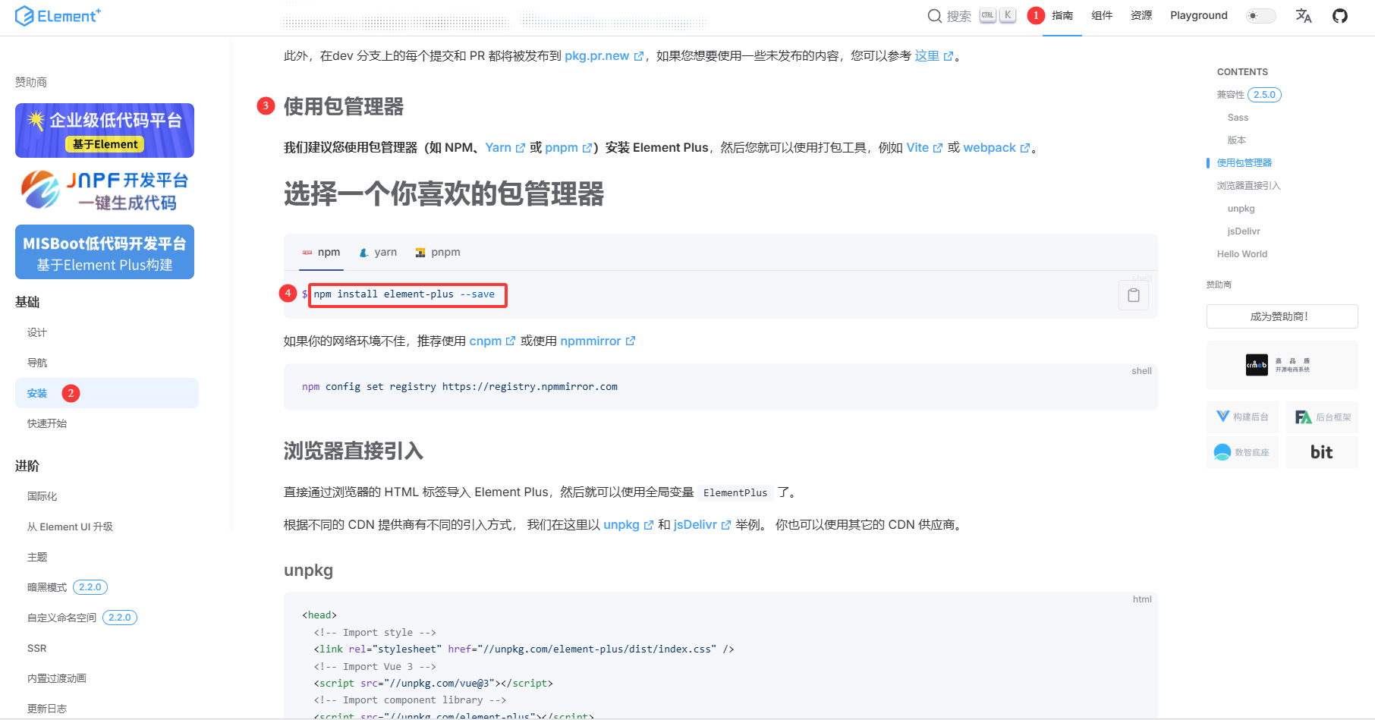Click the 使用包管理器 heading

(x=344, y=107)
